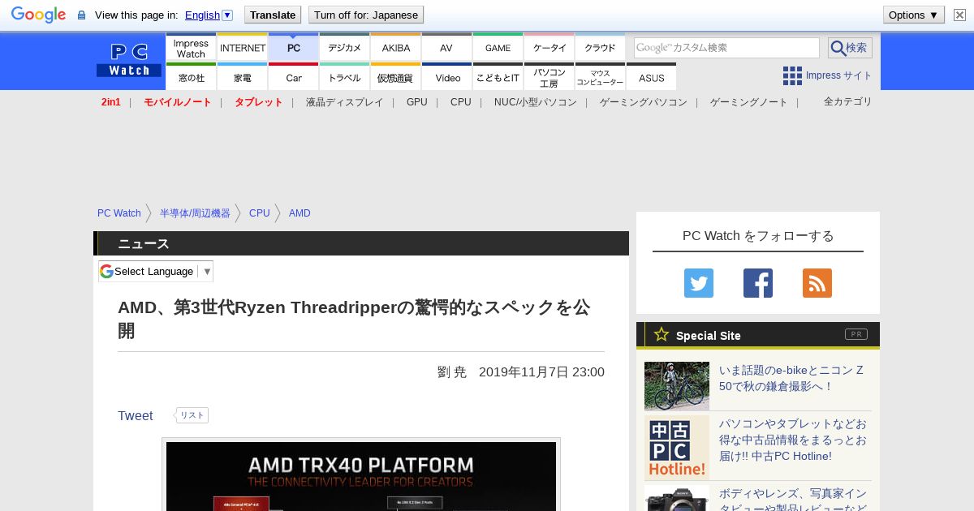Viewport: 974px width, 511px height.
Task: Click the Impress サイト link text
Action: point(839,75)
